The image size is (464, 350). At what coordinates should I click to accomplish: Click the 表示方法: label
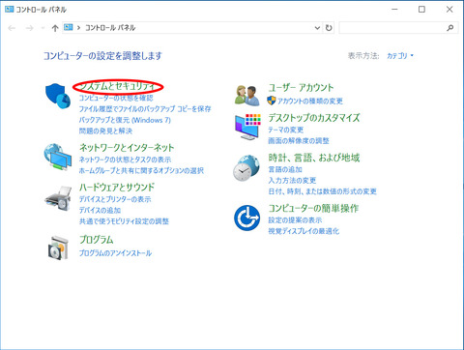pyautogui.click(x=363, y=56)
